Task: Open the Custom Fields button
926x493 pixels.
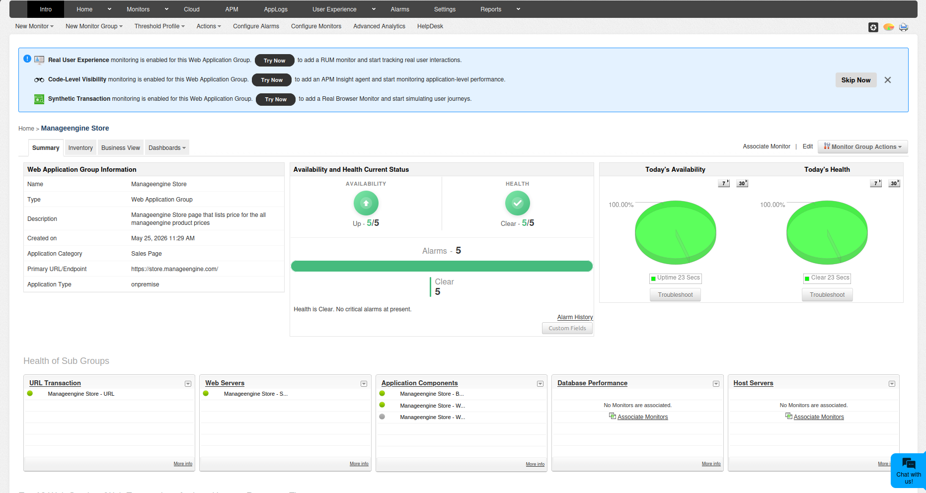Action: click(x=567, y=328)
